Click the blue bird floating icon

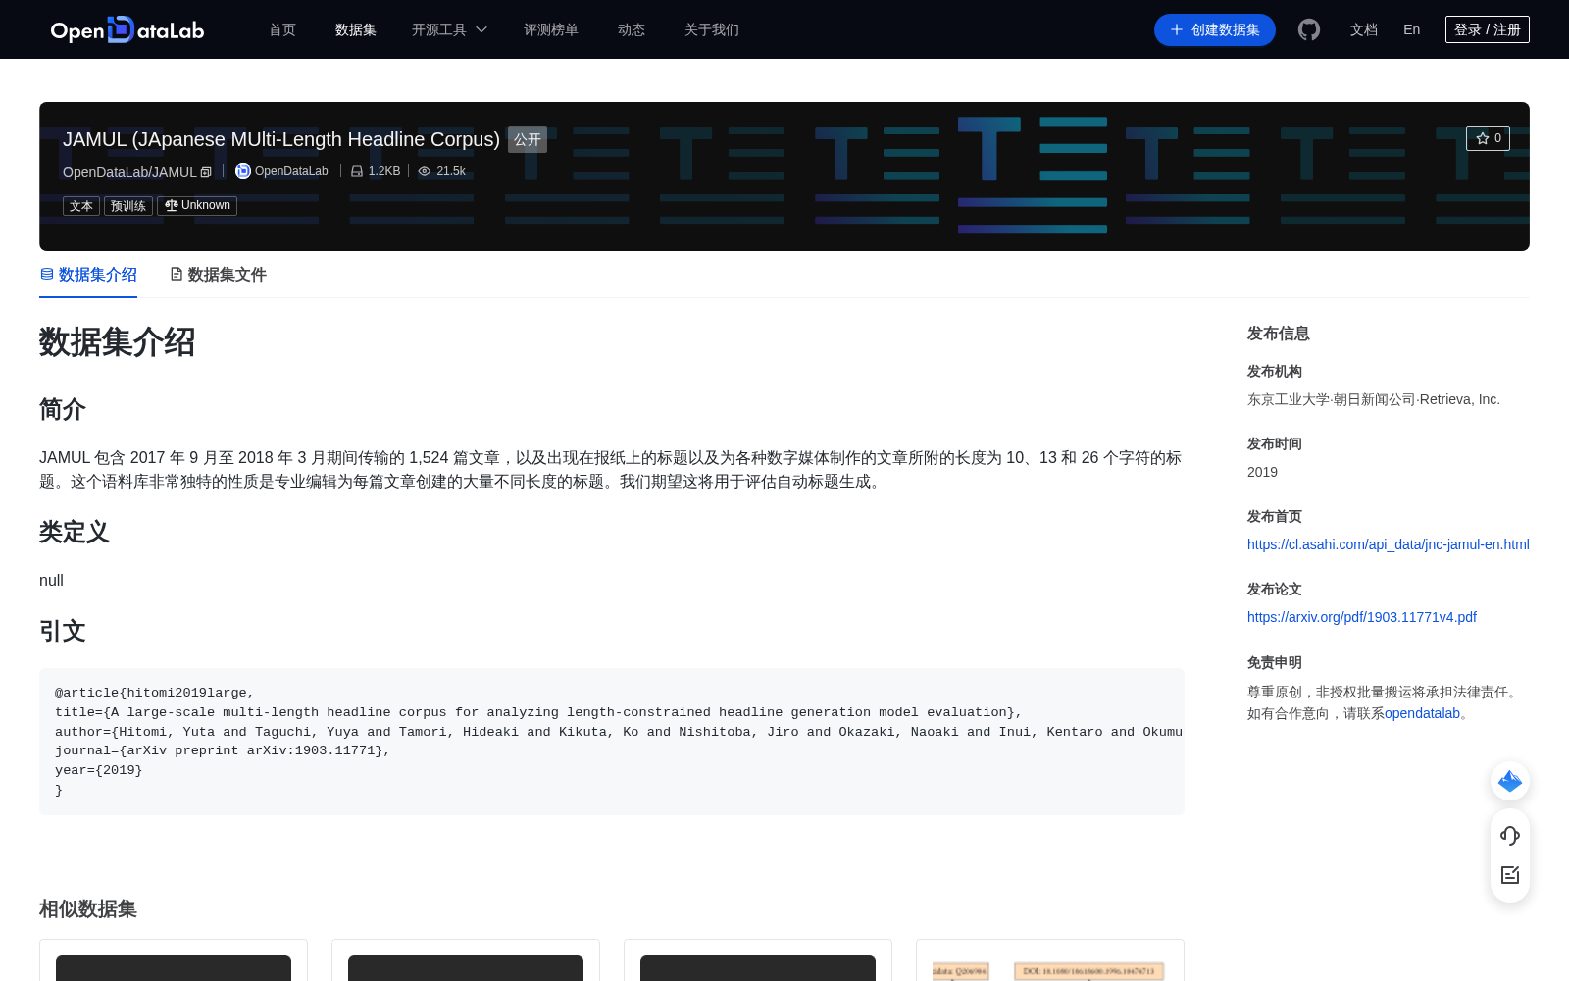[x=1510, y=781]
